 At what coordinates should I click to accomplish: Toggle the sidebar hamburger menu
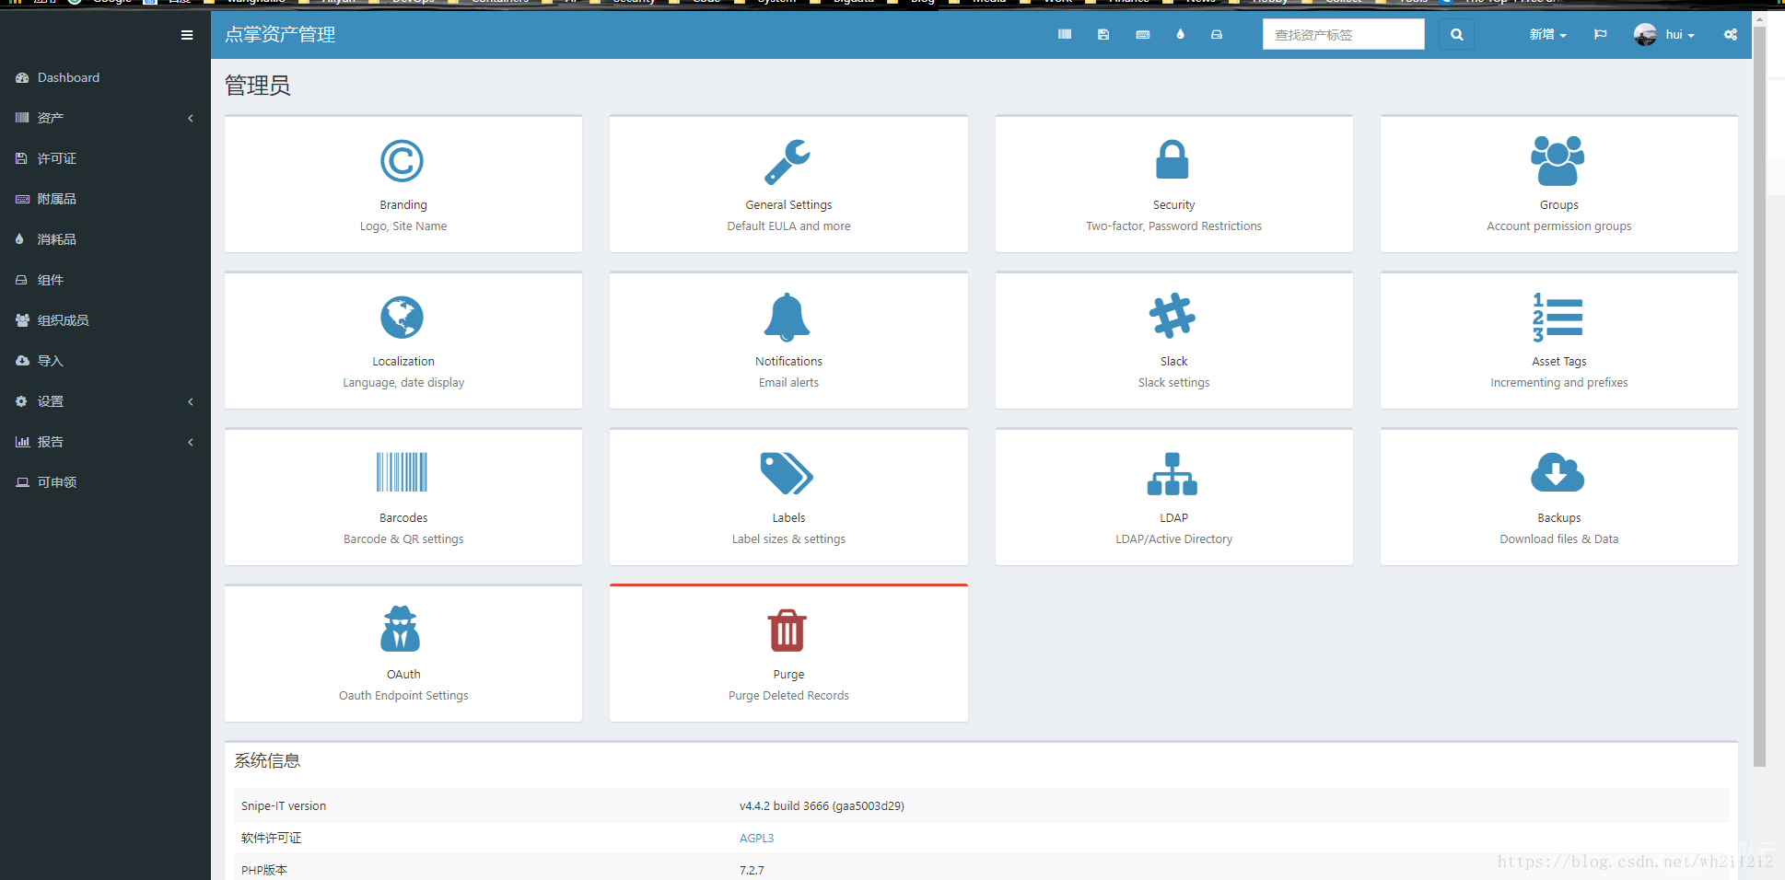187,35
